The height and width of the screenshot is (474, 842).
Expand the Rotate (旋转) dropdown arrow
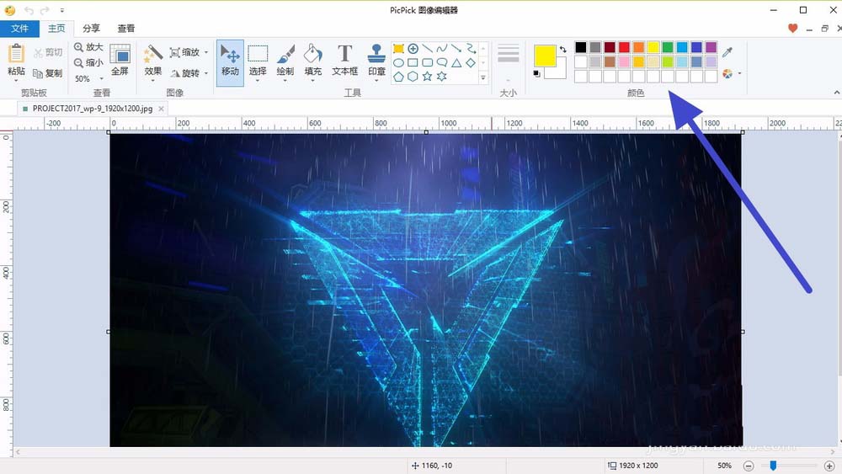pyautogui.click(x=206, y=73)
